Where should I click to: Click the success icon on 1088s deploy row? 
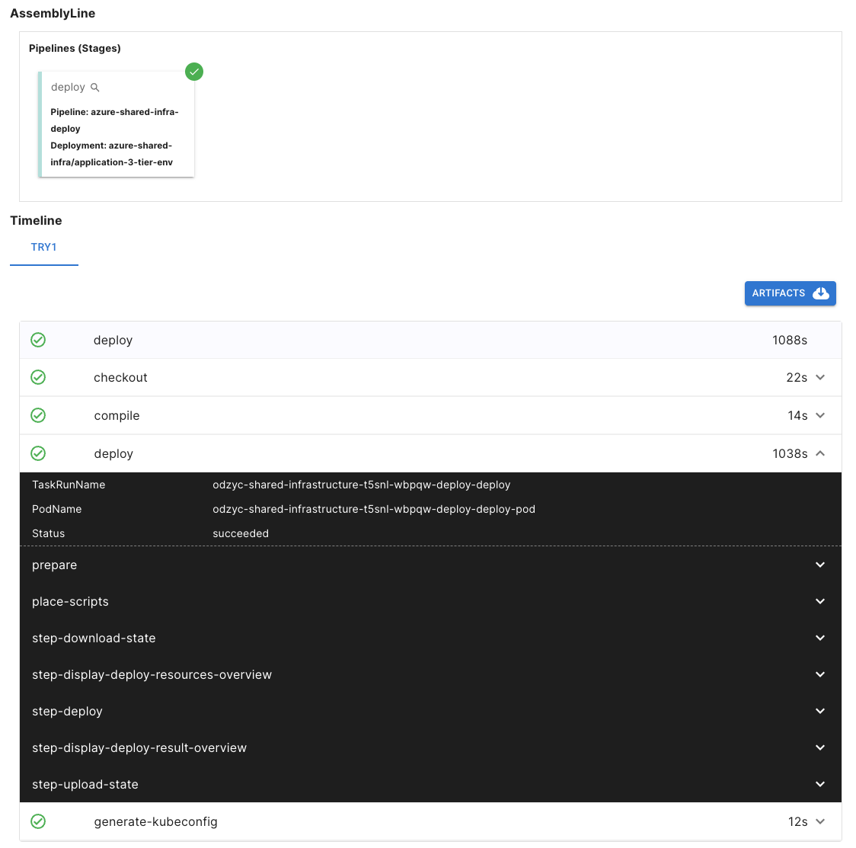pyautogui.click(x=38, y=340)
